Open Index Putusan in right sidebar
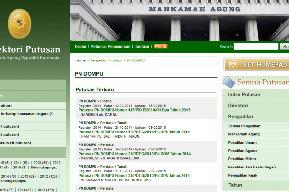This screenshot has height=192, width=289. click(244, 95)
